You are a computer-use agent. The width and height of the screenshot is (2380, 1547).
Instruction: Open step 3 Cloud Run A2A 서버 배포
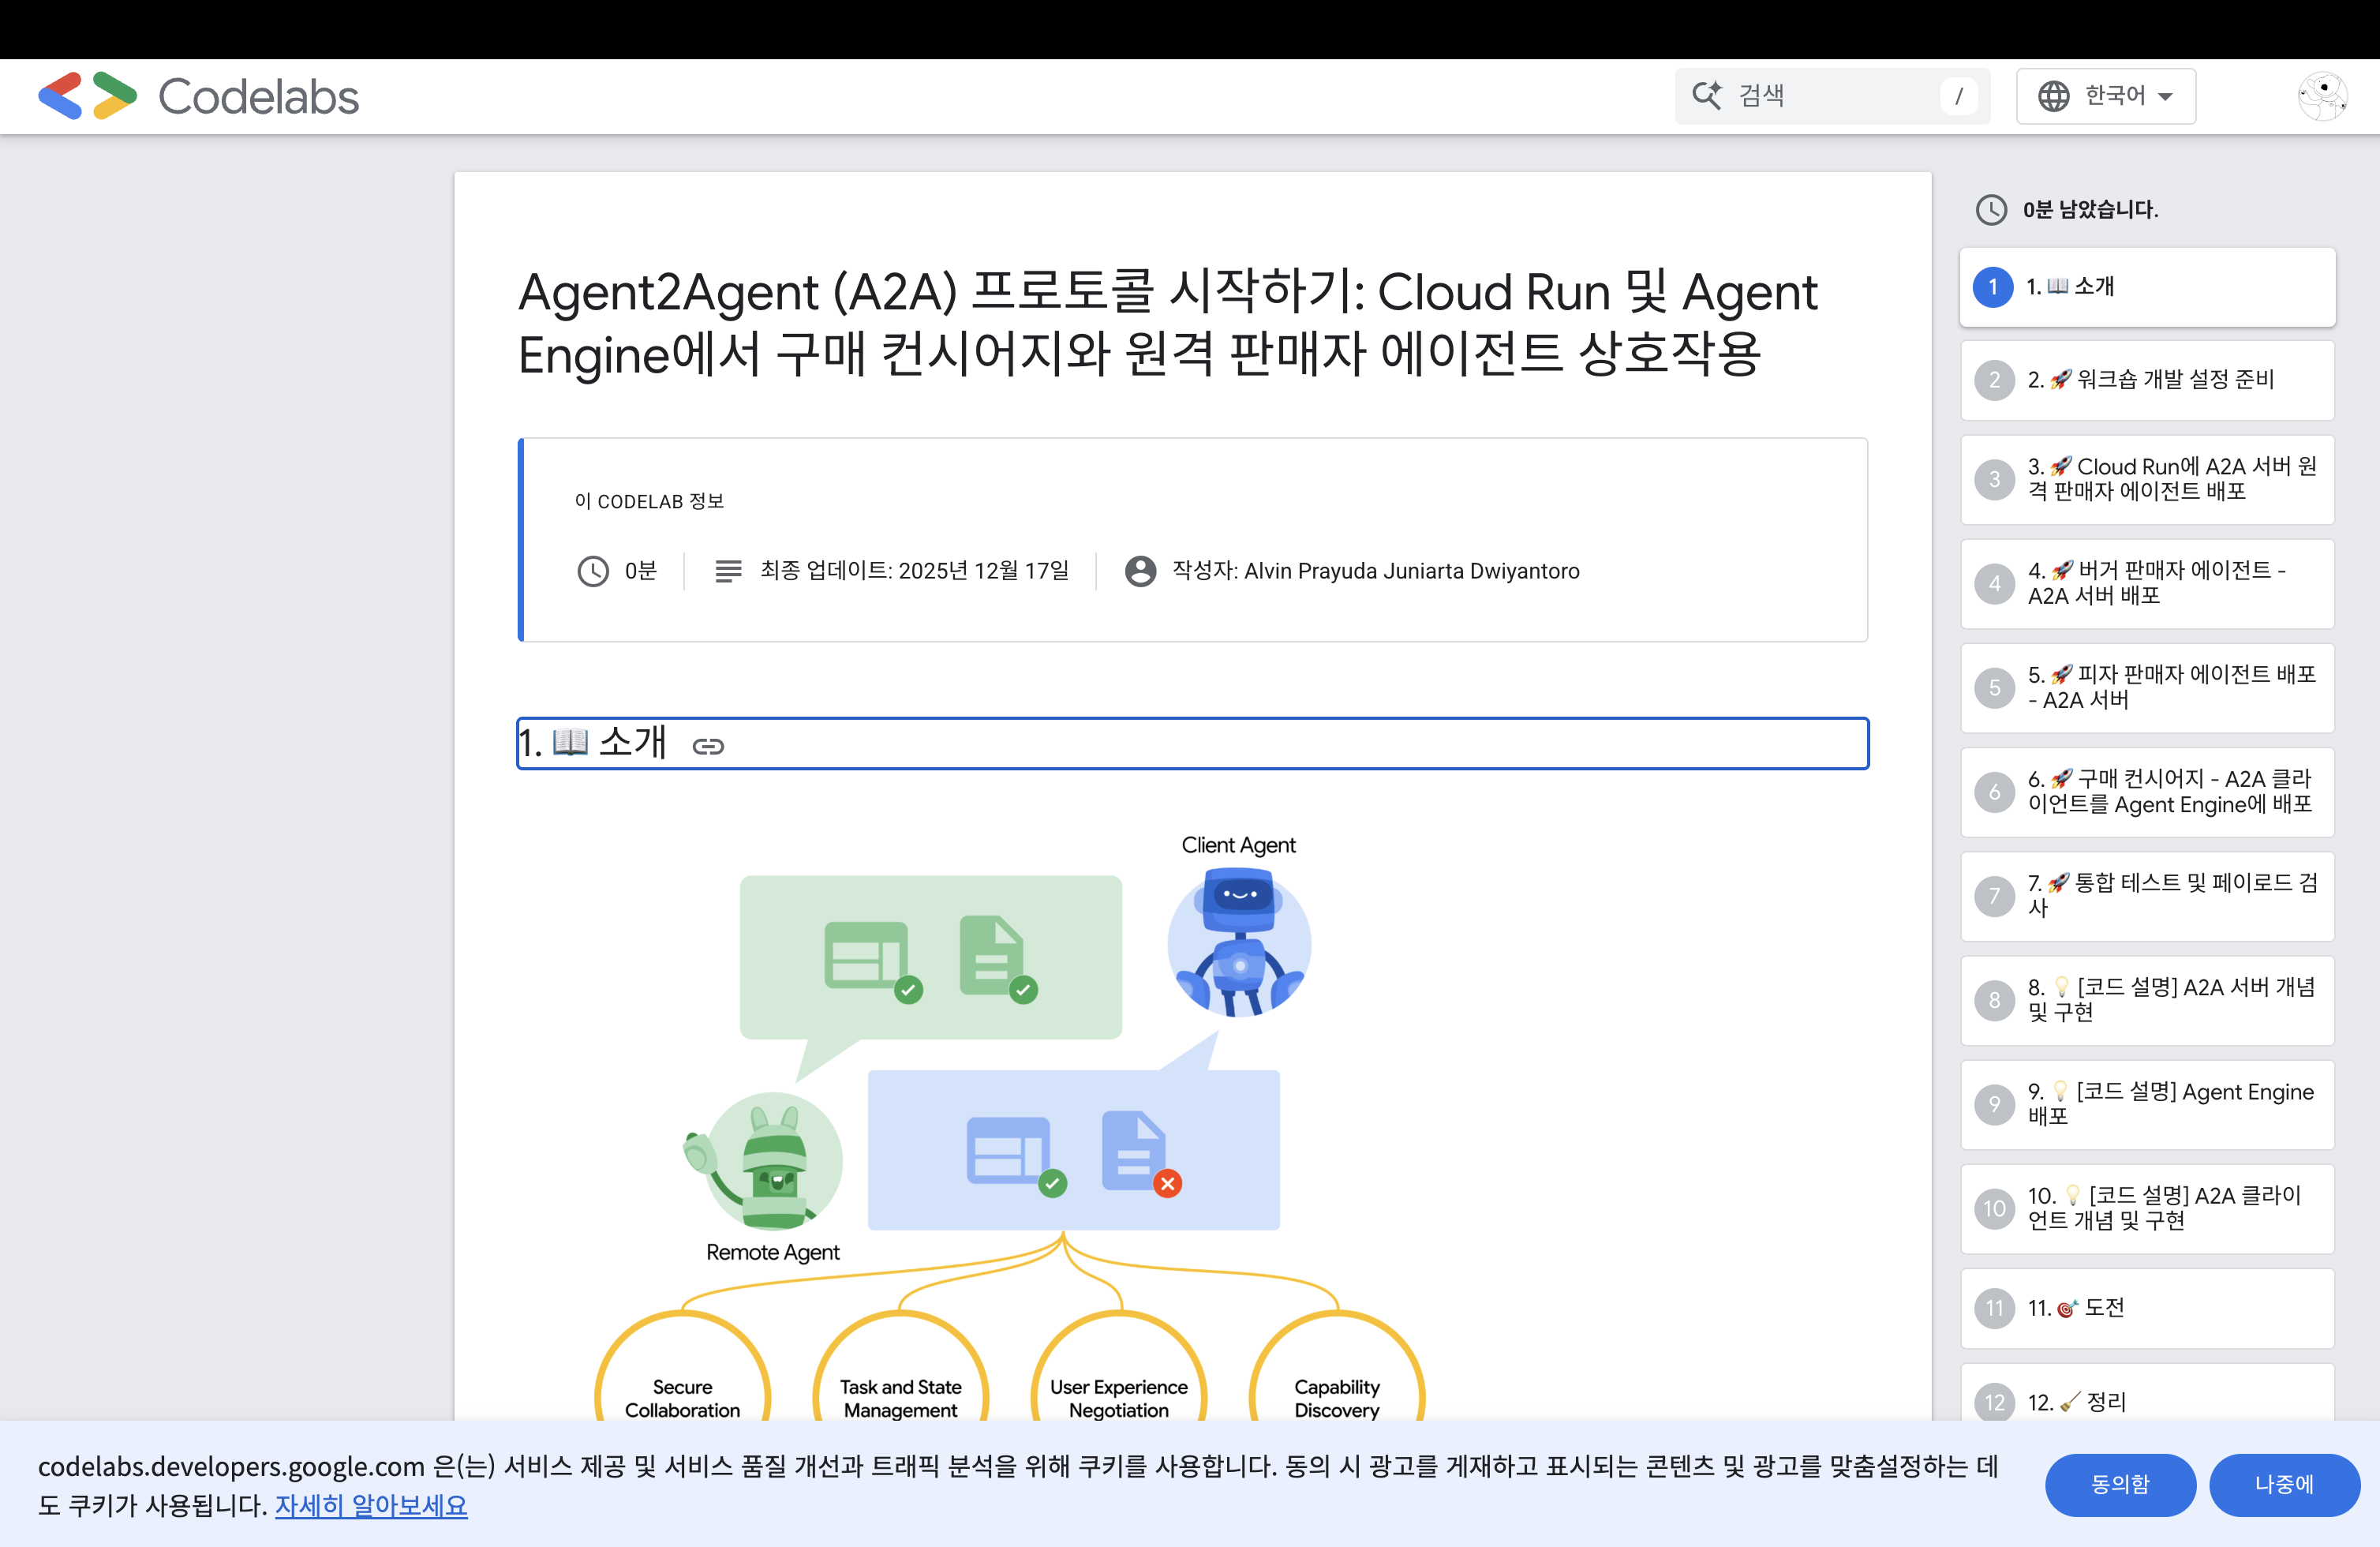pos(2147,479)
